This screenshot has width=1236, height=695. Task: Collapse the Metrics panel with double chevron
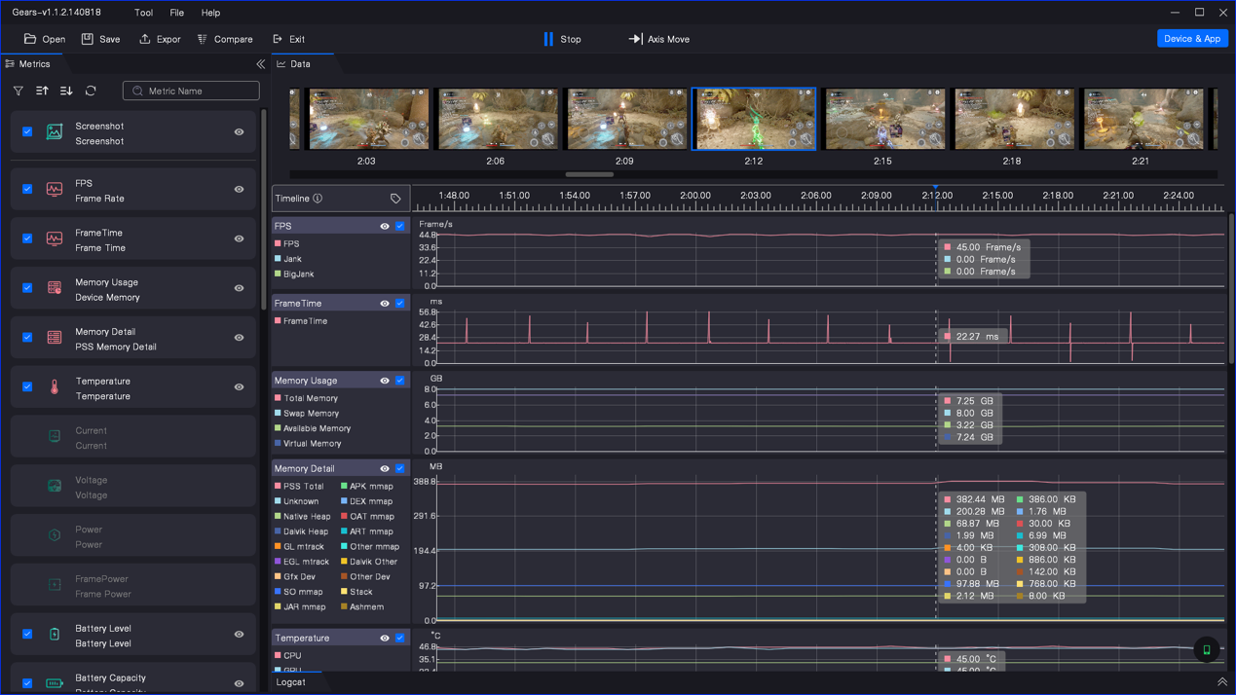(x=260, y=64)
